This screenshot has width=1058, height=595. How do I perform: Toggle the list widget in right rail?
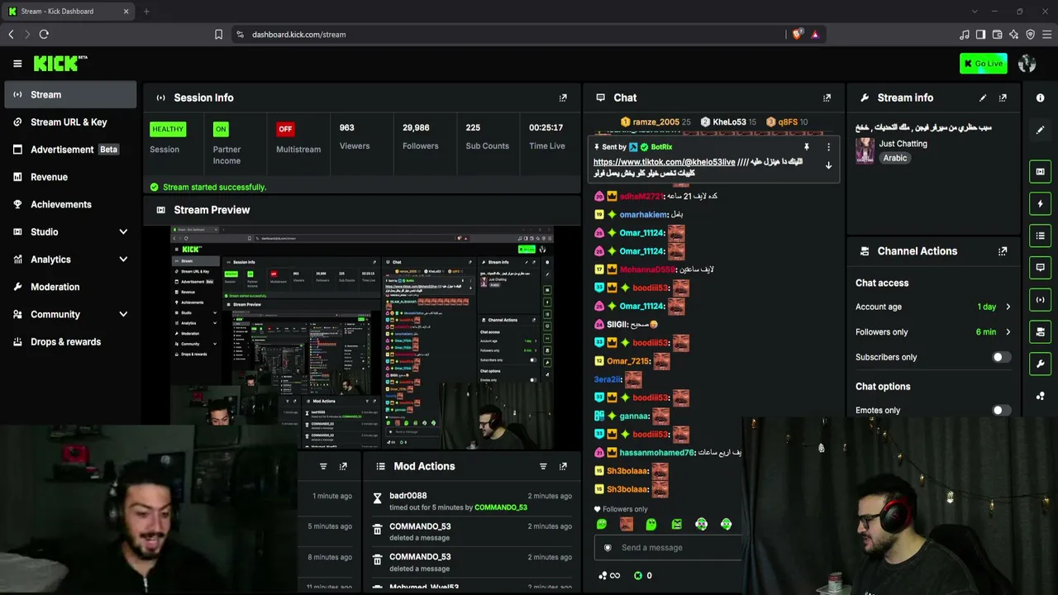(1041, 236)
